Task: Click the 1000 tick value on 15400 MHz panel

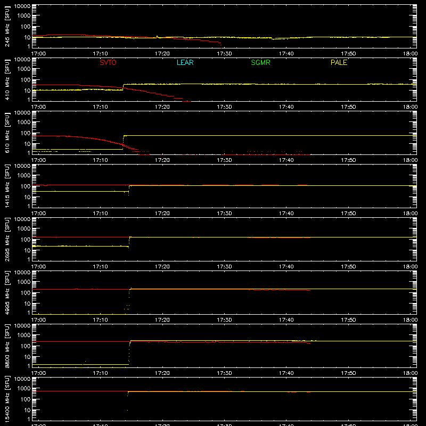Action: pyautogui.click(x=24, y=389)
